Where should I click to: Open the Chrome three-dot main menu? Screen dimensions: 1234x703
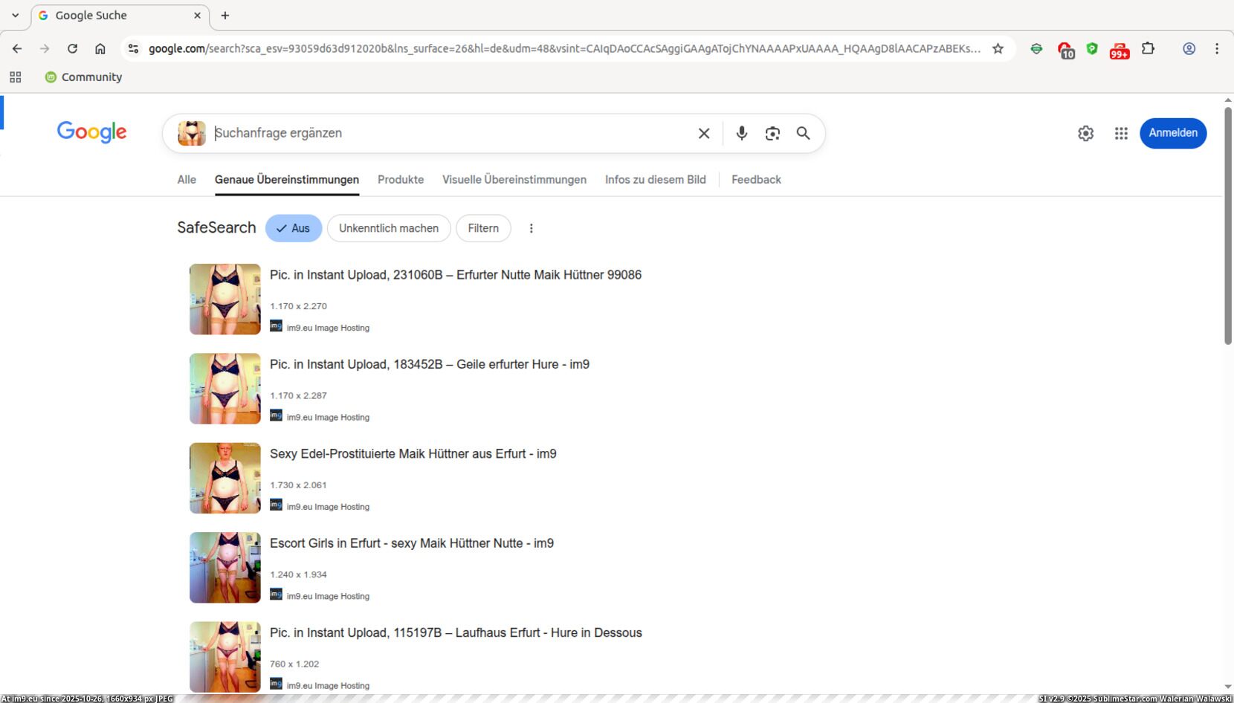coord(1216,48)
